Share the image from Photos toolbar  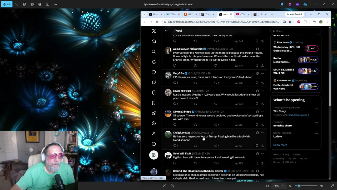click(x=40, y=4)
